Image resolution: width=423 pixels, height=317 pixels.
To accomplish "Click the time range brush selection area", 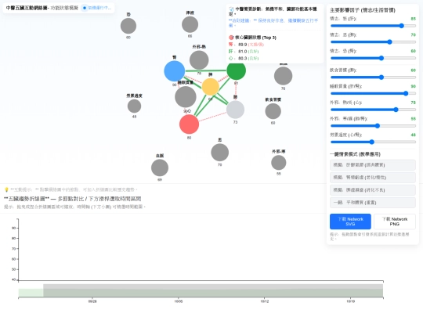I will click(213, 290).
